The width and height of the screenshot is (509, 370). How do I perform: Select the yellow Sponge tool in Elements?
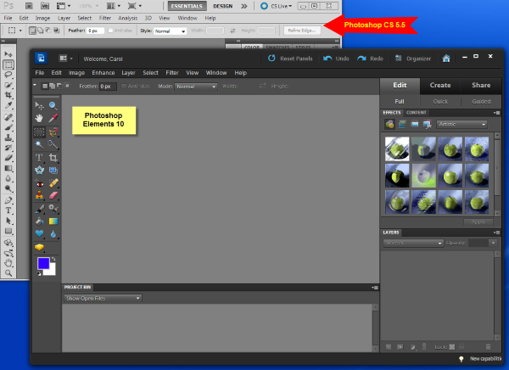pyautogui.click(x=39, y=247)
